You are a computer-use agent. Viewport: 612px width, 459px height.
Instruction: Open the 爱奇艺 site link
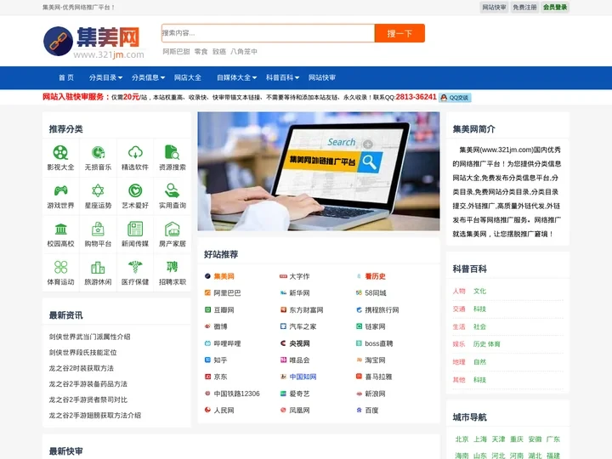pyautogui.click(x=299, y=394)
